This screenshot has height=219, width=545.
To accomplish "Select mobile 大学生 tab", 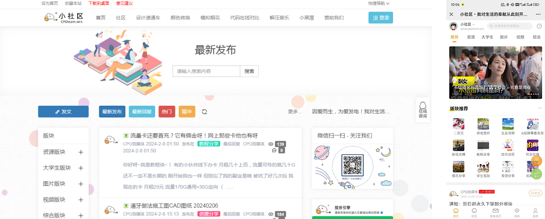I will (487, 37).
